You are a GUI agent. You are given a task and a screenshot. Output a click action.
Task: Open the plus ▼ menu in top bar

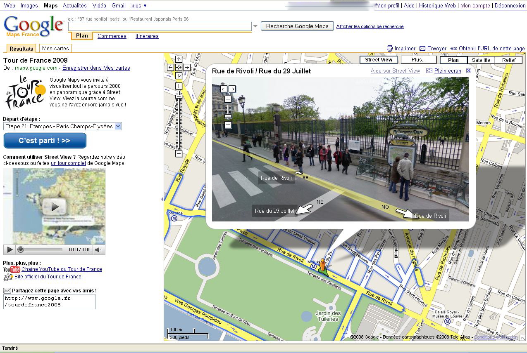[x=139, y=6]
